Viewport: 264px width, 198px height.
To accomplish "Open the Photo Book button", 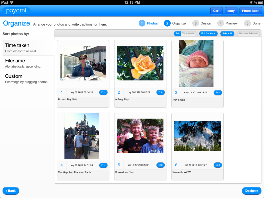I will pos(251,11).
